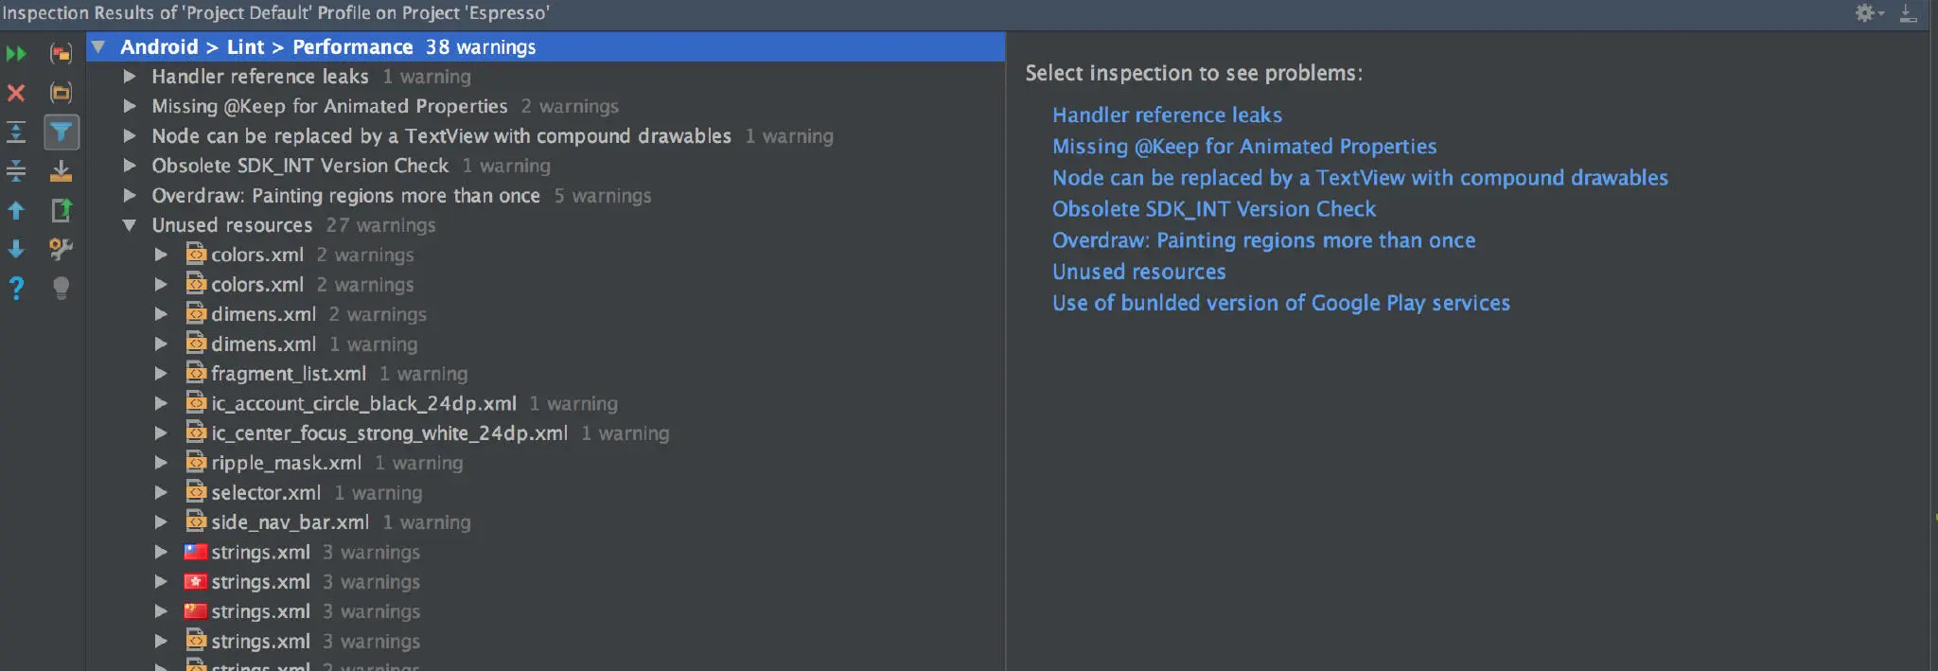
Task: Open the help question mark icon
Action: (x=16, y=288)
